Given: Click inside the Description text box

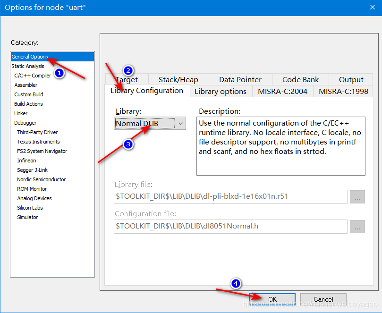Looking at the screenshot, I should coord(281,146).
